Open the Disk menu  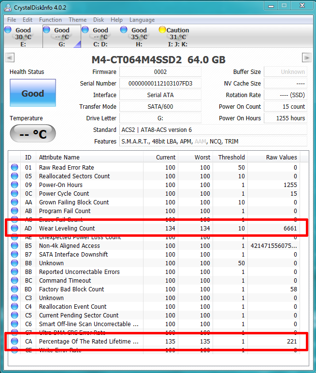coord(99,20)
